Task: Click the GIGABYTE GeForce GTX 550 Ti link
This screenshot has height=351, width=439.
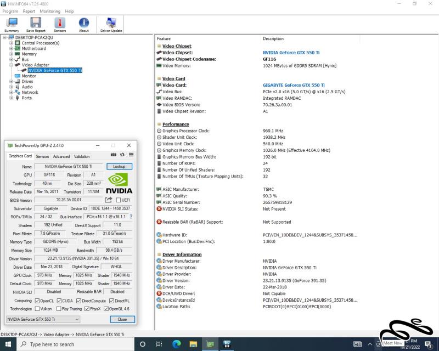Action: click(x=294, y=85)
